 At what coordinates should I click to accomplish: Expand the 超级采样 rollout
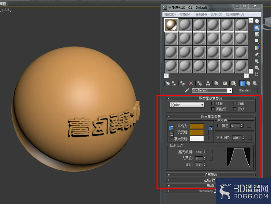(x=210, y=180)
